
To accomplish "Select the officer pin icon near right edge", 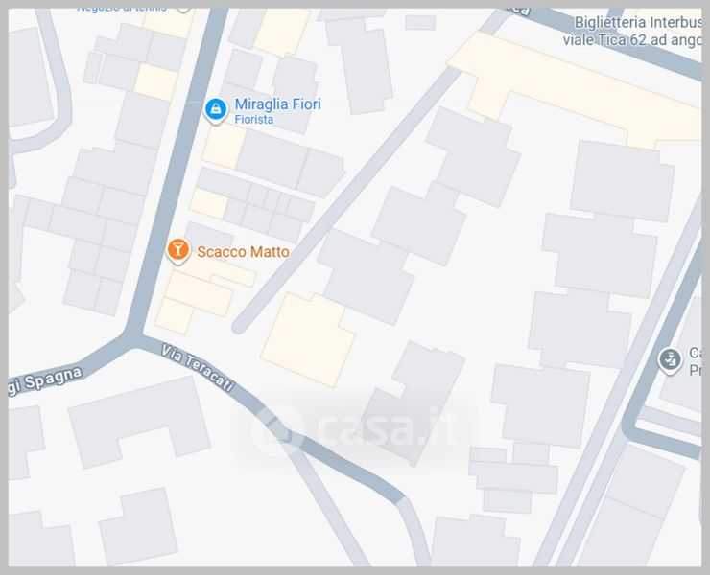I will 670,359.
